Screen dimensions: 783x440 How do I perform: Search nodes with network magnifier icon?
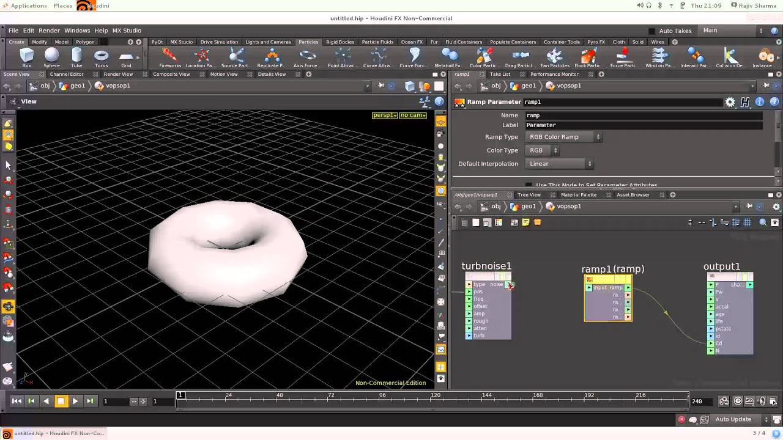(x=763, y=222)
